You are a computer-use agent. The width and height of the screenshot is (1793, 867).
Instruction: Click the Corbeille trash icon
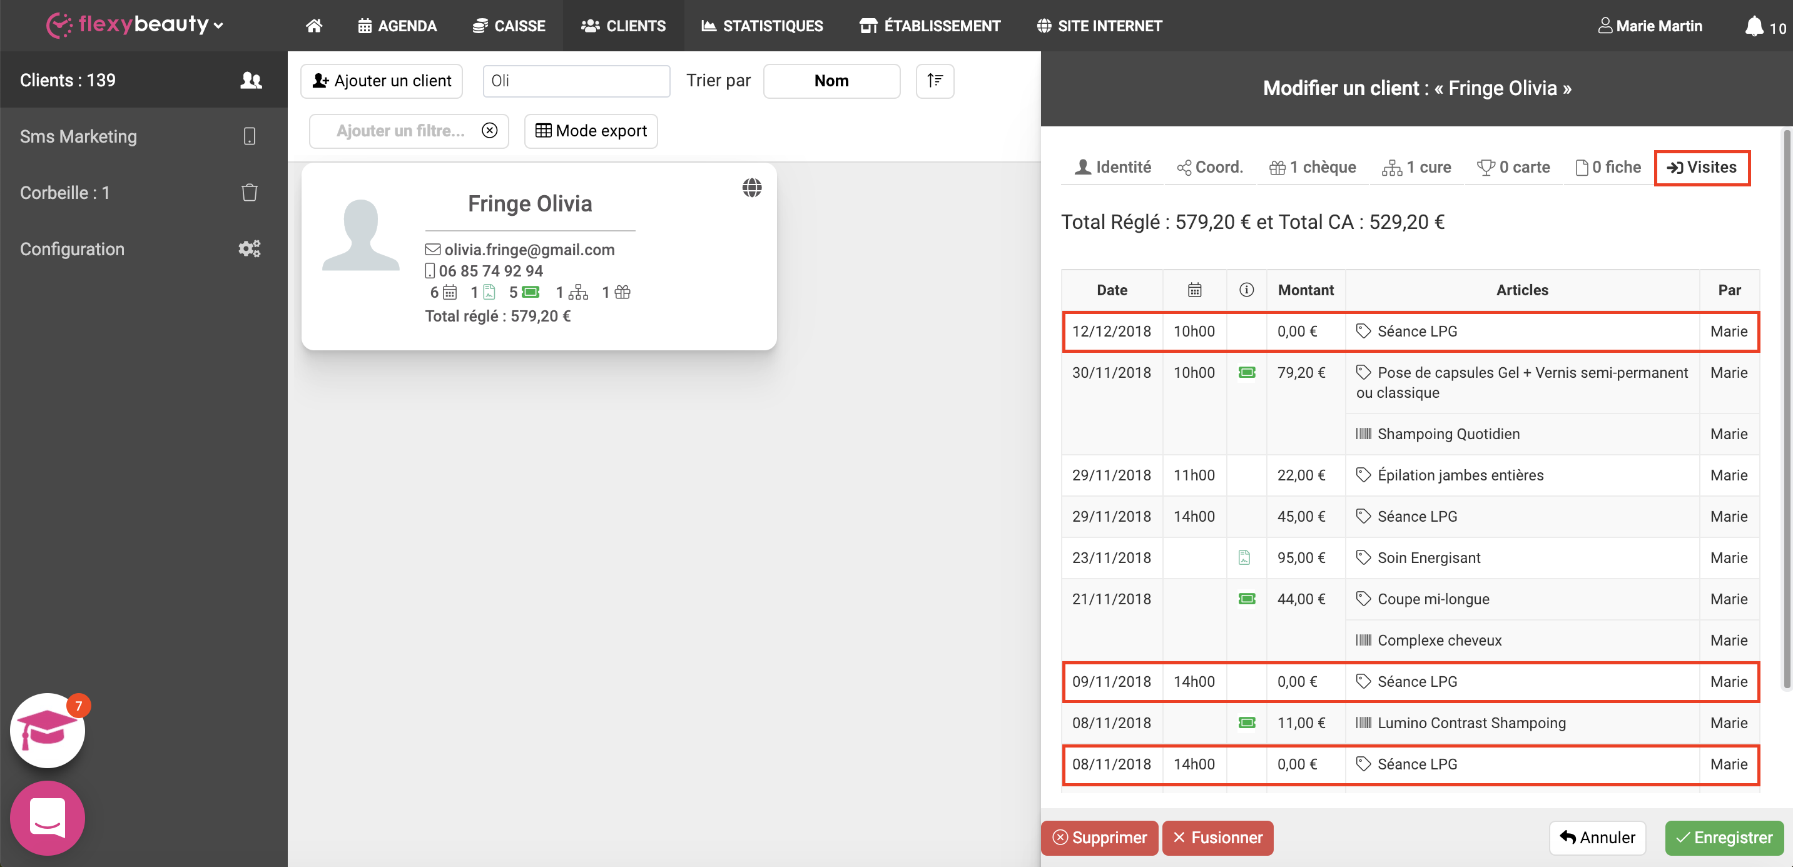coord(250,193)
